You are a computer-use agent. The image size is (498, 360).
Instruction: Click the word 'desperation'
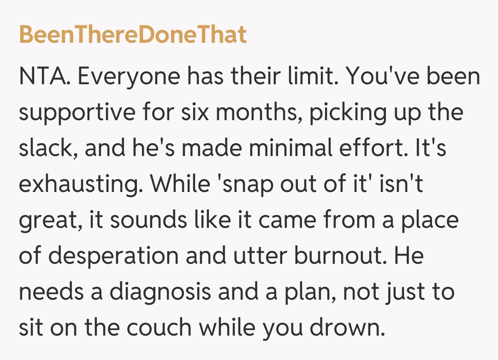point(118,256)
